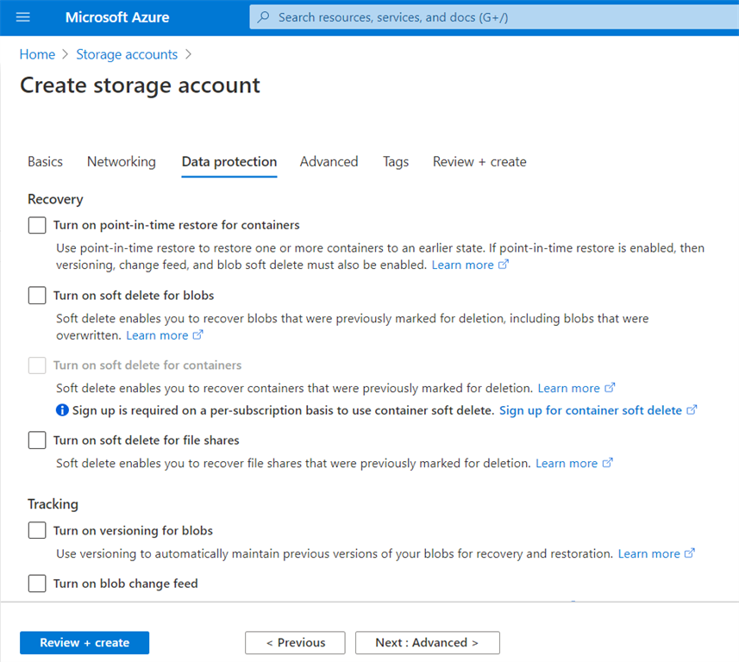The image size is (739, 662).
Task: Click external-link icon beside point-in-time restore Learn more
Action: (x=502, y=265)
